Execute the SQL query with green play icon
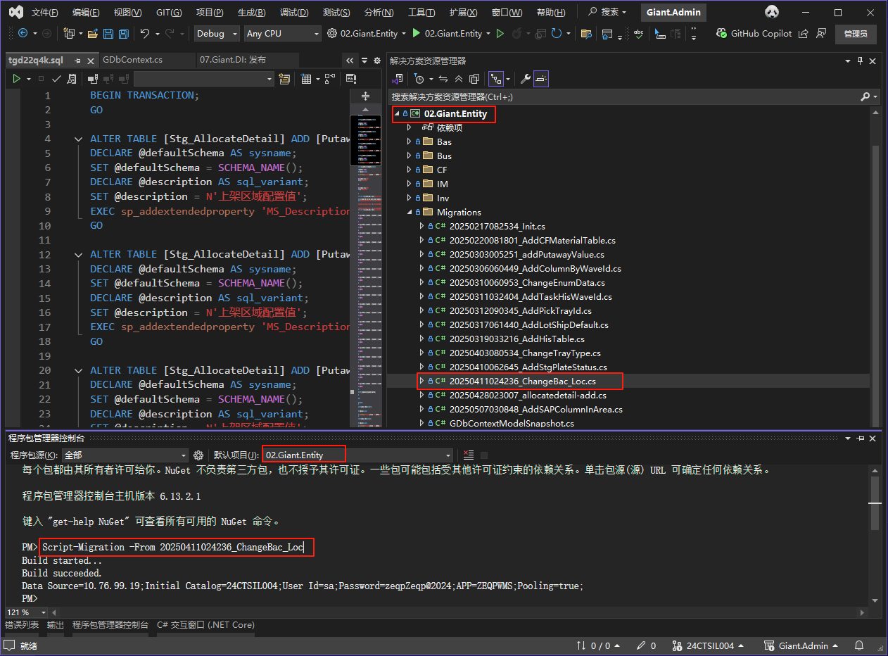Image resolution: width=888 pixels, height=656 pixels. point(16,79)
